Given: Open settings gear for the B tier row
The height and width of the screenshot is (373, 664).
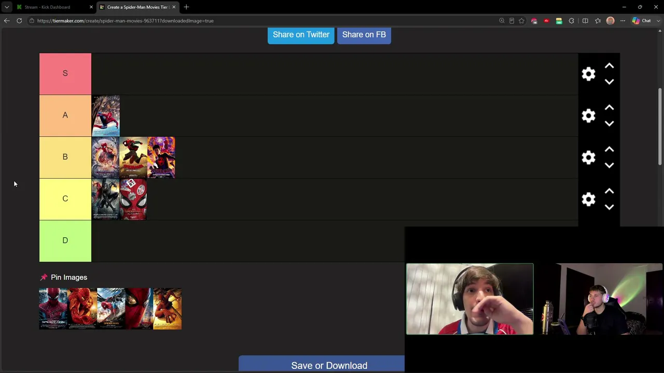Looking at the screenshot, I should [588, 157].
